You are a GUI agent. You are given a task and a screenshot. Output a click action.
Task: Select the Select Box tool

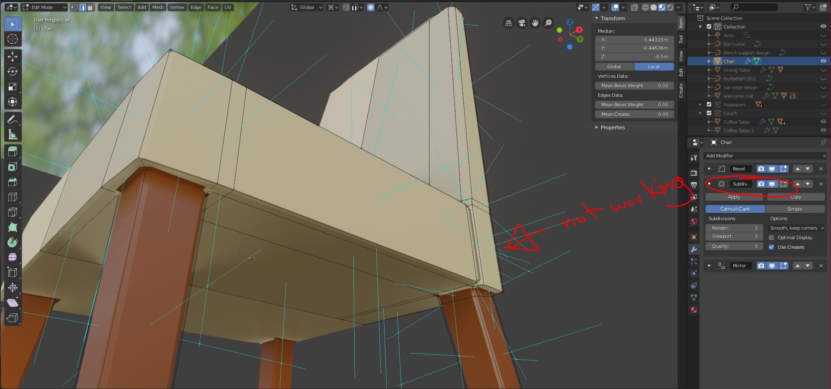13,24
